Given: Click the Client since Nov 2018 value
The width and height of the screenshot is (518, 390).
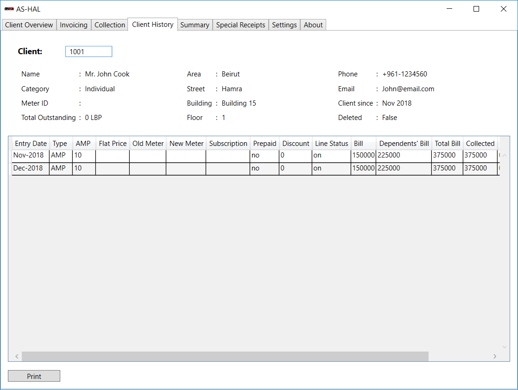Looking at the screenshot, I should [x=397, y=103].
